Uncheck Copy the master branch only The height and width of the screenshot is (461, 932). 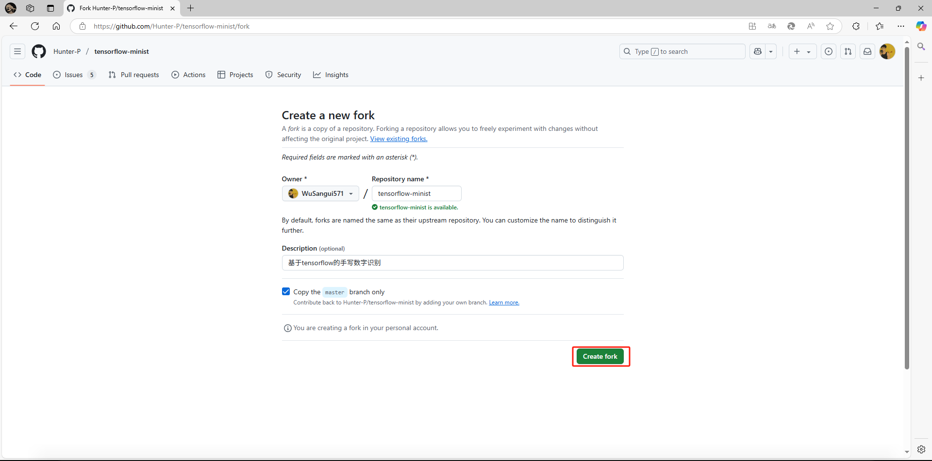point(286,291)
